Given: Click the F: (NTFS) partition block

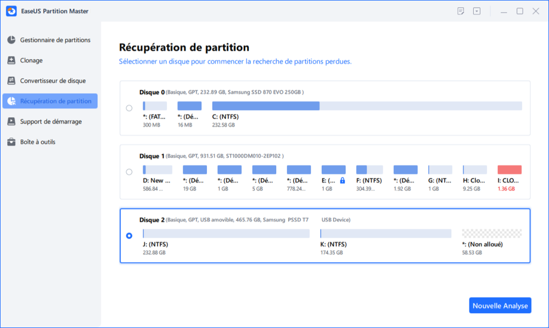Looking at the screenshot, I should pyautogui.click(x=369, y=170).
